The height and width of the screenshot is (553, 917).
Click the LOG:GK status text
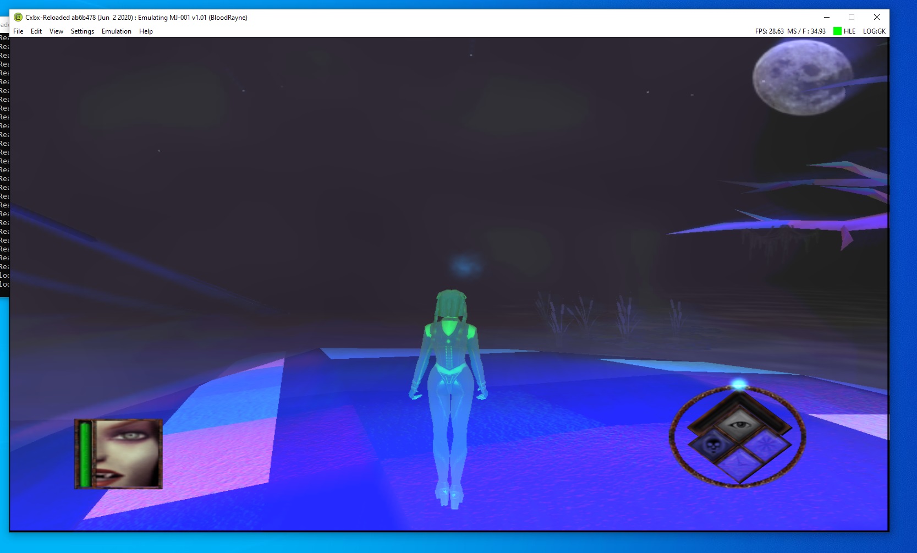pos(874,31)
